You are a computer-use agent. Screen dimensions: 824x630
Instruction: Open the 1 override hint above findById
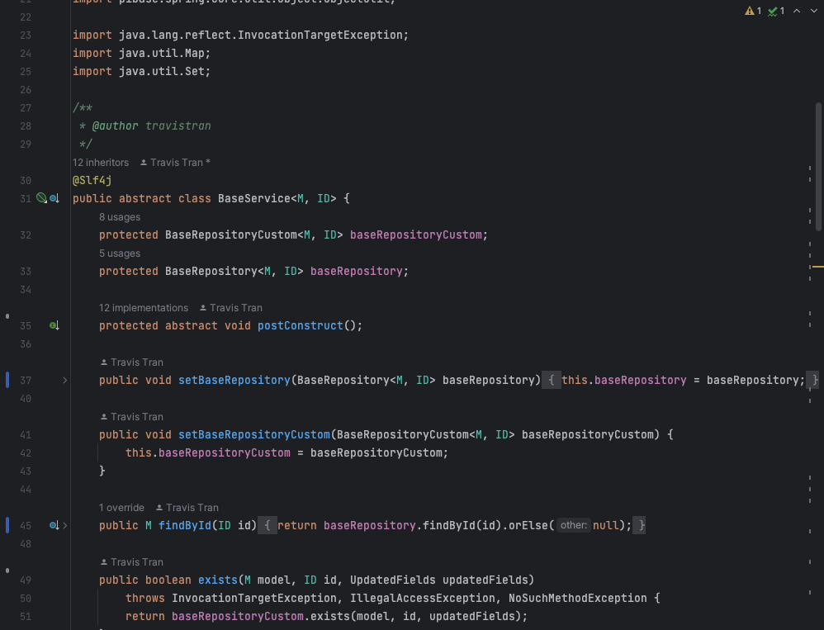pyautogui.click(x=121, y=507)
